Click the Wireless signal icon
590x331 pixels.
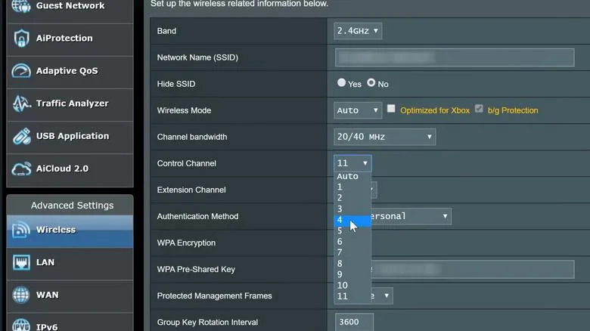[x=21, y=230]
